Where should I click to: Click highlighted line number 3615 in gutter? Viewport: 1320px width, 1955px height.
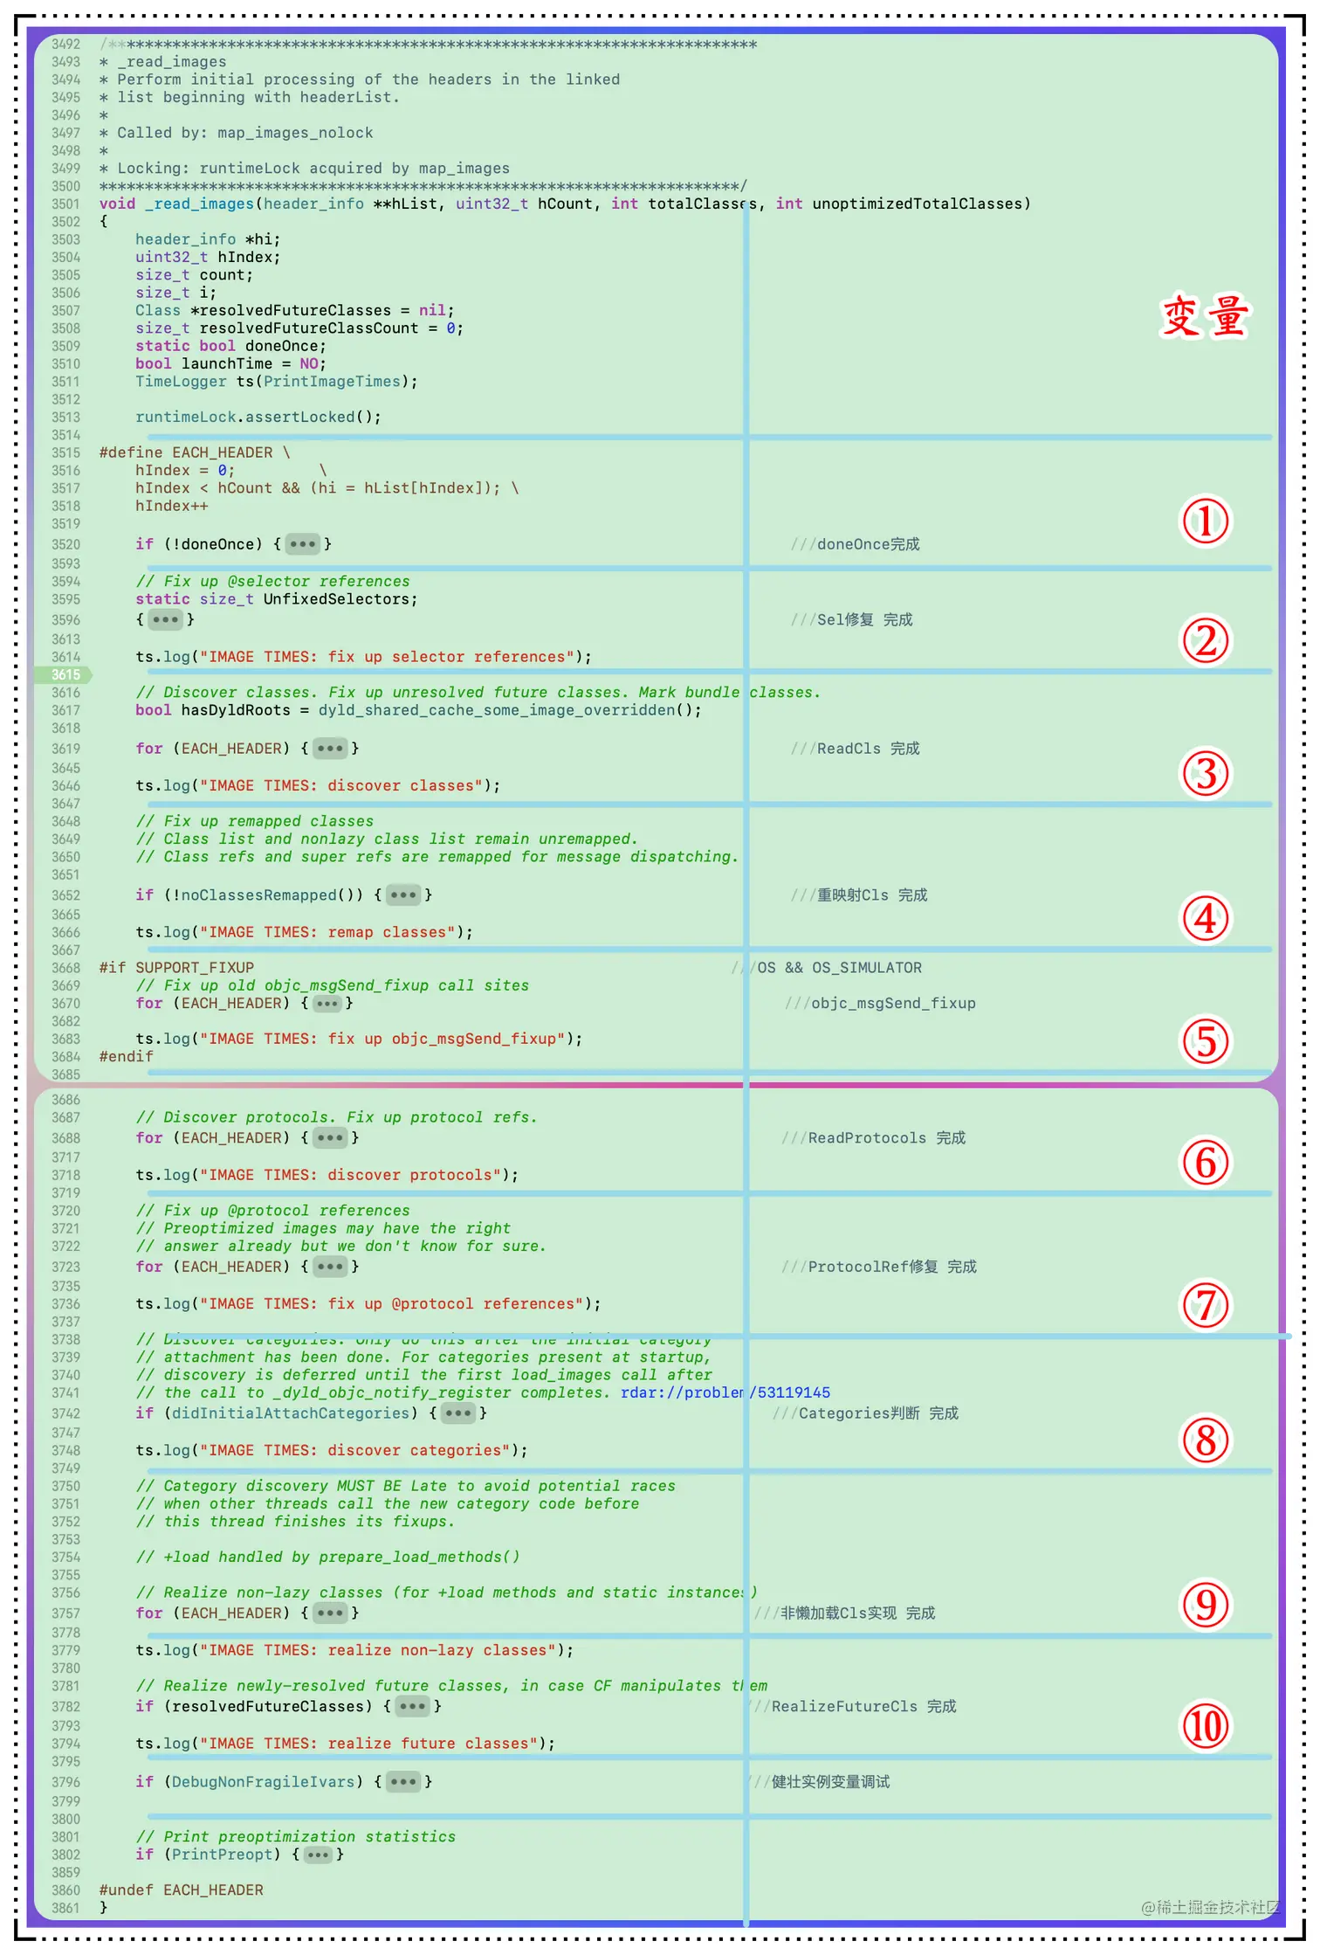click(65, 674)
